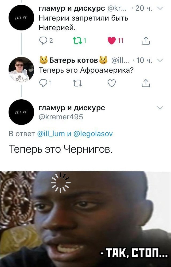Screen dimensions: 171x267
Task: Open RISE UP avatar beside @kremer495
Action: 21,112
